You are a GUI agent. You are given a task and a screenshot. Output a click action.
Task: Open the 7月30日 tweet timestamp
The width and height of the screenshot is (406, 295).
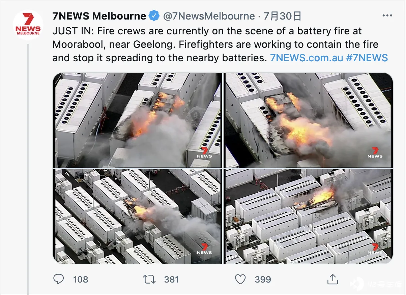pos(282,16)
